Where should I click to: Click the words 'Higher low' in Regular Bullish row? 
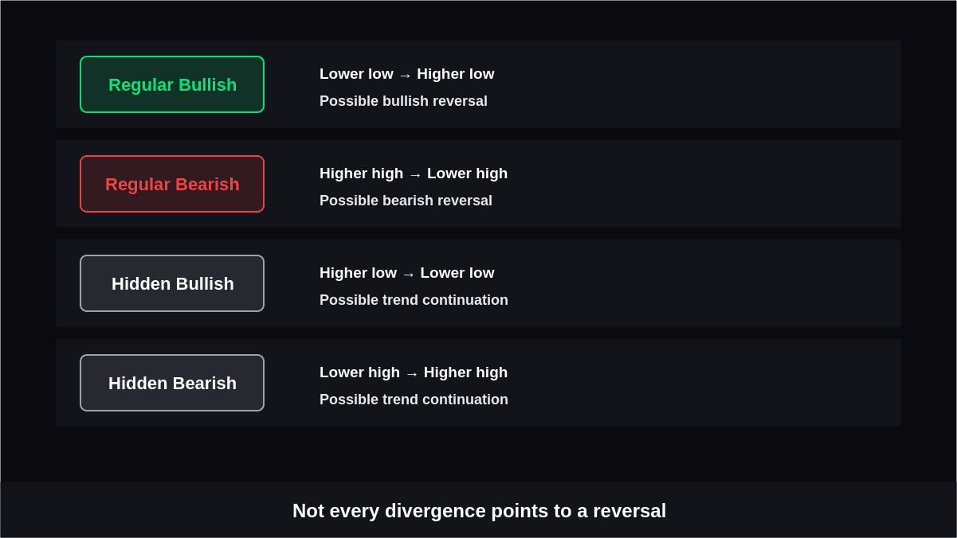point(456,74)
